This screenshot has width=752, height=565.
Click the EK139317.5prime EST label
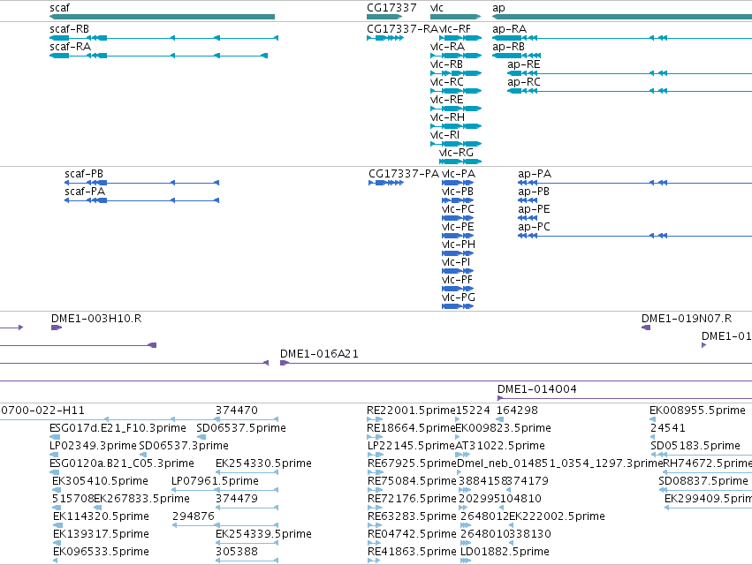[101, 534]
